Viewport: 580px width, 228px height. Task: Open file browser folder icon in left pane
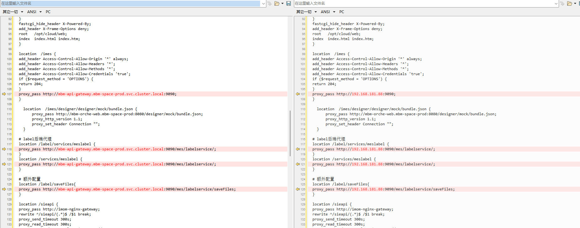point(277,3)
